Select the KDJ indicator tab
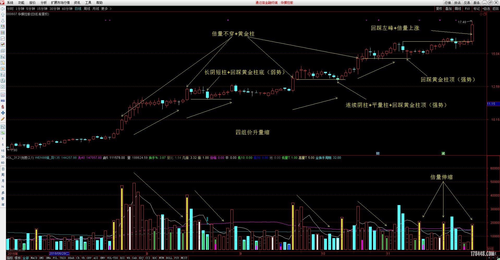This screenshot has width=500, height=260. click(x=141, y=258)
